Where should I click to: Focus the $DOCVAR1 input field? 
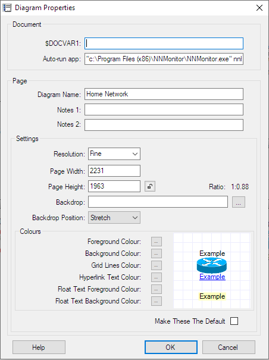point(164,43)
